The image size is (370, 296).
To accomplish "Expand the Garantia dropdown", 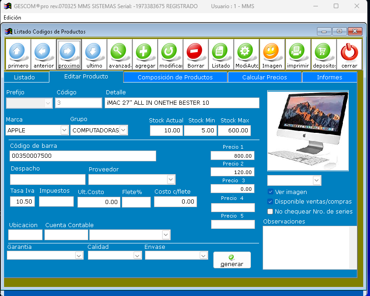I will [x=79, y=255].
